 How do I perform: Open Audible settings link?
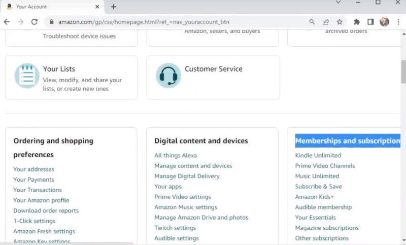[x=177, y=238]
